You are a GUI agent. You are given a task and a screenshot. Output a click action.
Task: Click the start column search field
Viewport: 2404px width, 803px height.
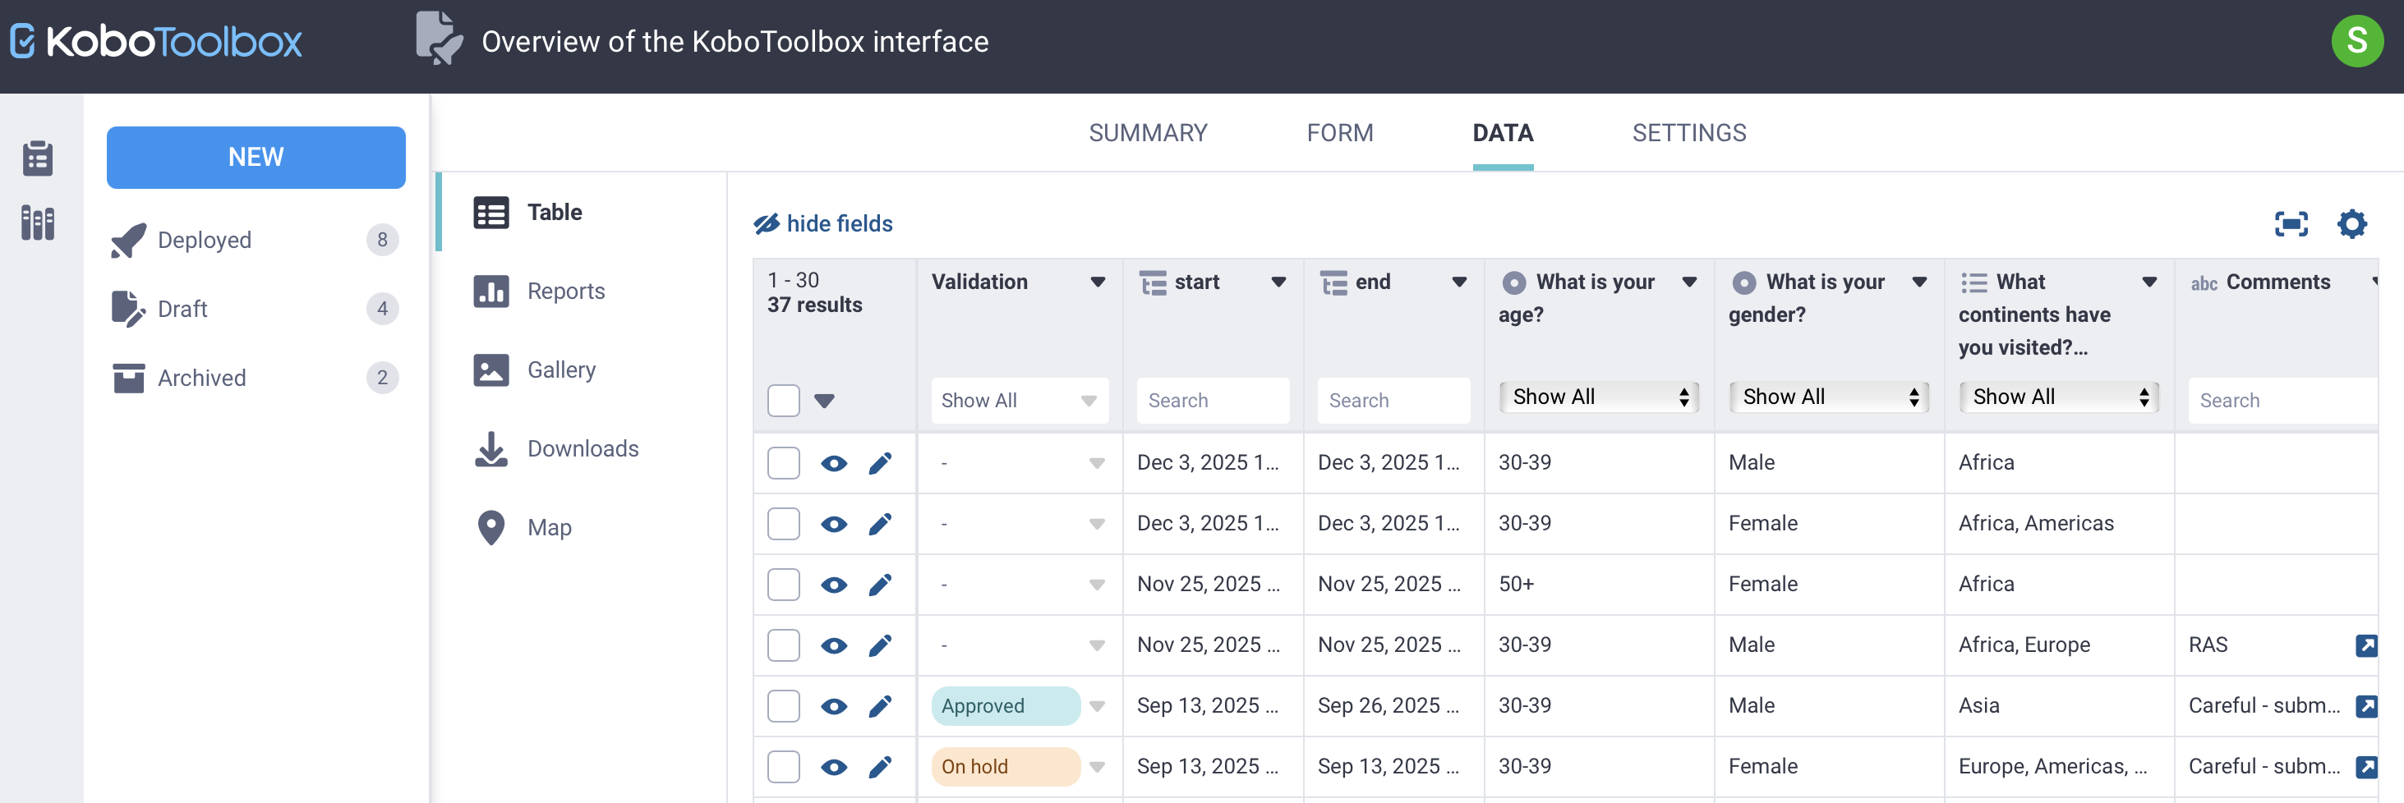click(1211, 401)
